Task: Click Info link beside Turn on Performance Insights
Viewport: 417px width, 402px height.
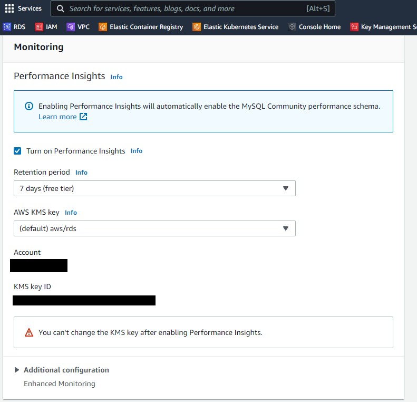Action: point(136,151)
